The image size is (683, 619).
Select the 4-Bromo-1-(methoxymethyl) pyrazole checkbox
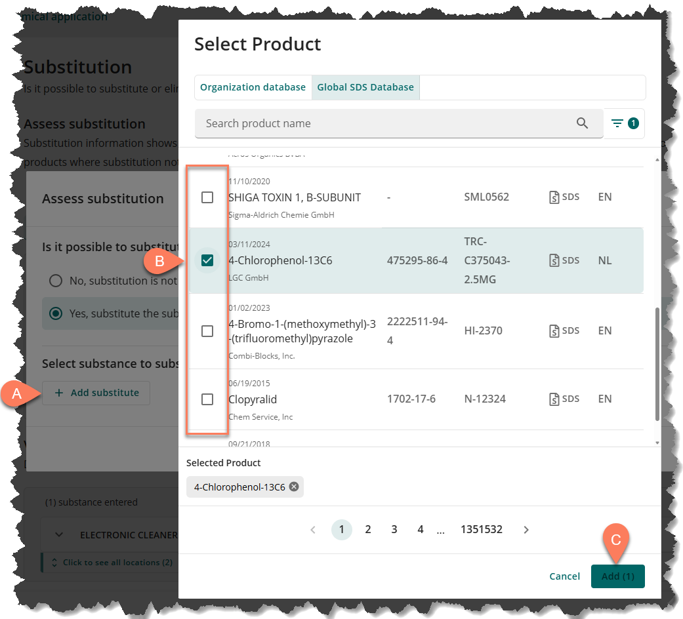coord(207,331)
